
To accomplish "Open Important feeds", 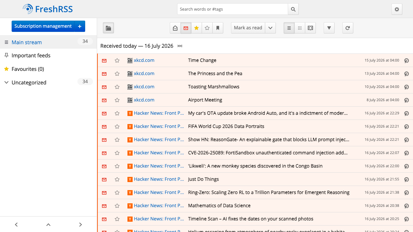I will [31, 55].
